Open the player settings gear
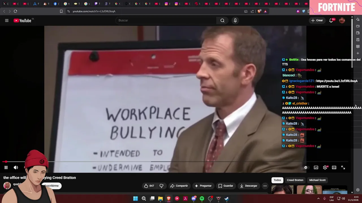Viewport: 362px width, 203px height. tap(325, 167)
